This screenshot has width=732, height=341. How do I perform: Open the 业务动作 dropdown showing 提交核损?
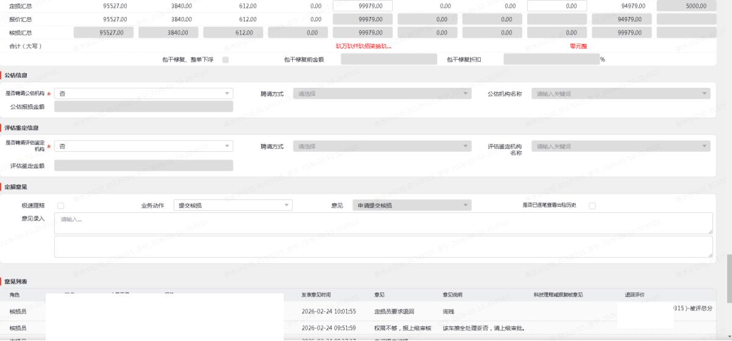[x=233, y=206]
